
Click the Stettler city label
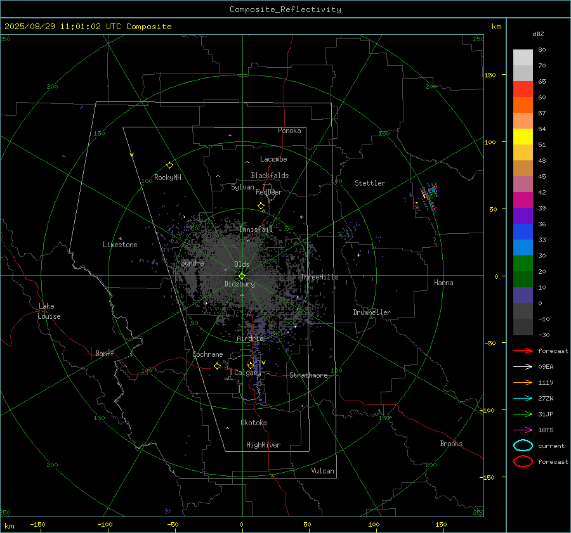coord(370,183)
